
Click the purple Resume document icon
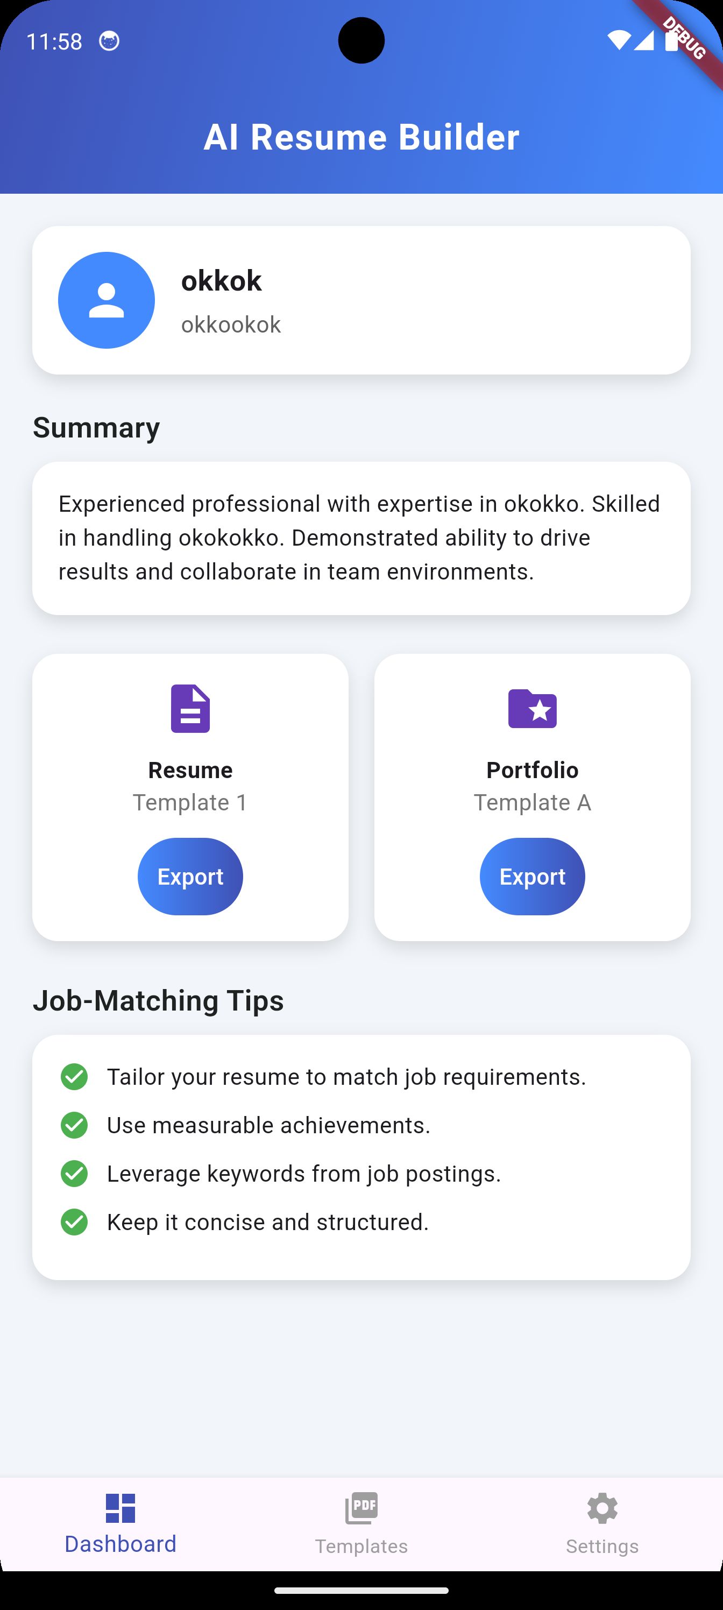190,709
